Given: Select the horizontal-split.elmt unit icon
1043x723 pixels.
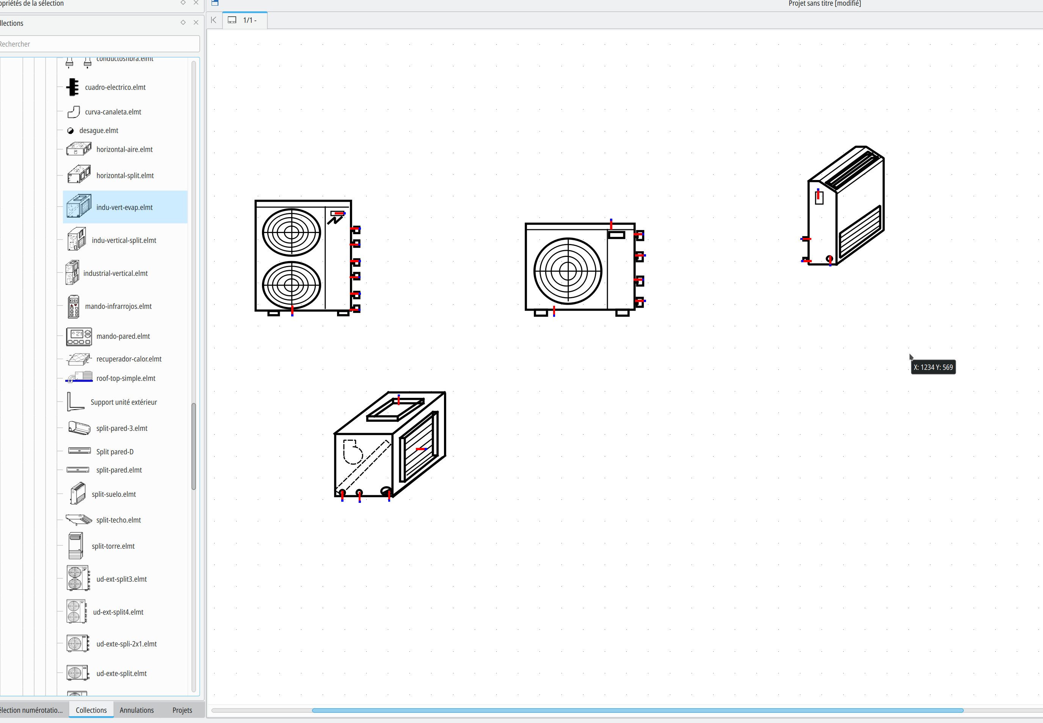Looking at the screenshot, I should [x=79, y=175].
